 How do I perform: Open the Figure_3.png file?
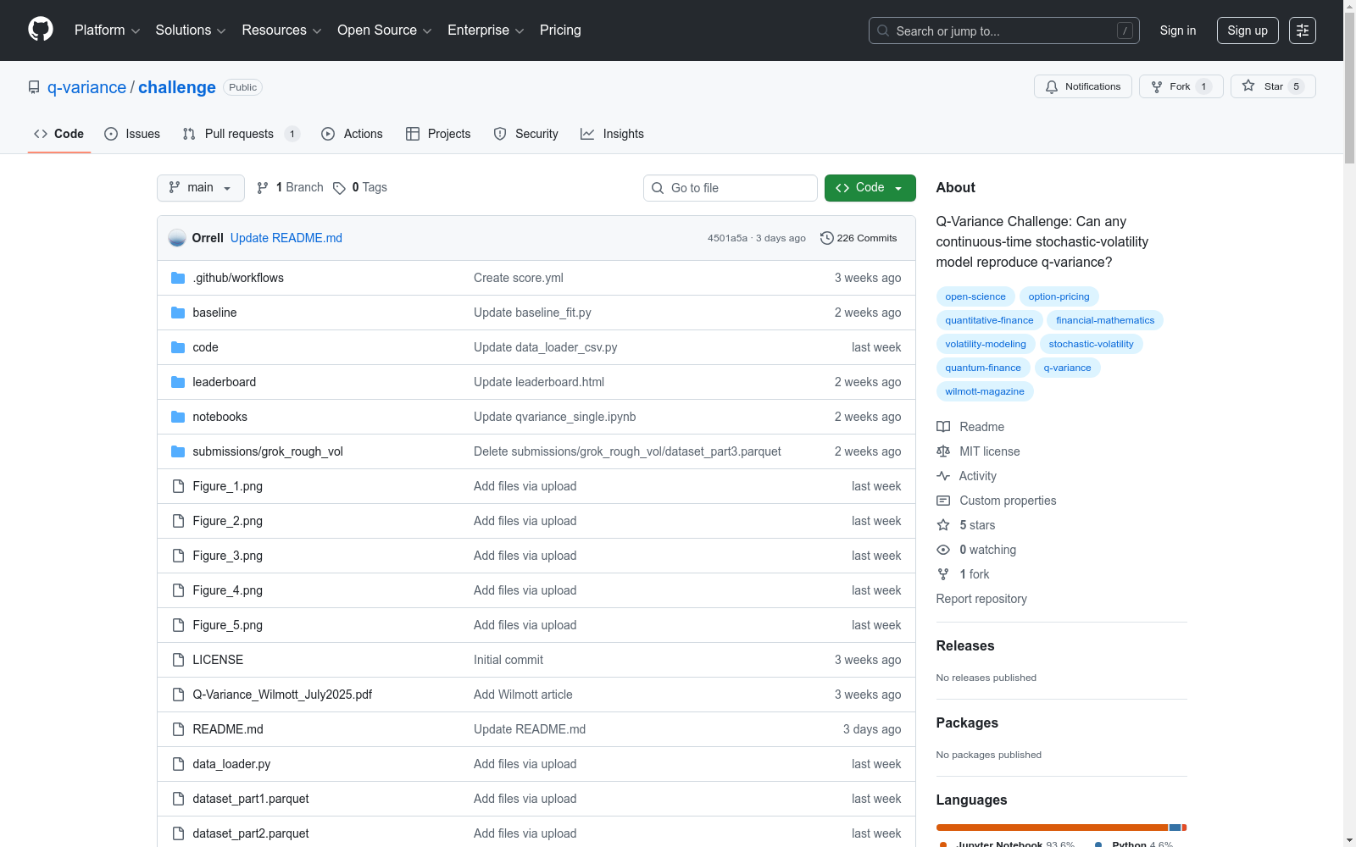227,556
